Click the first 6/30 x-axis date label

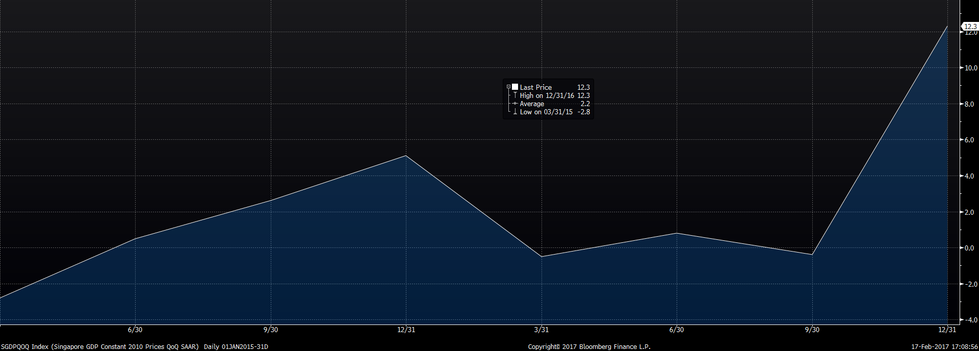(135, 330)
